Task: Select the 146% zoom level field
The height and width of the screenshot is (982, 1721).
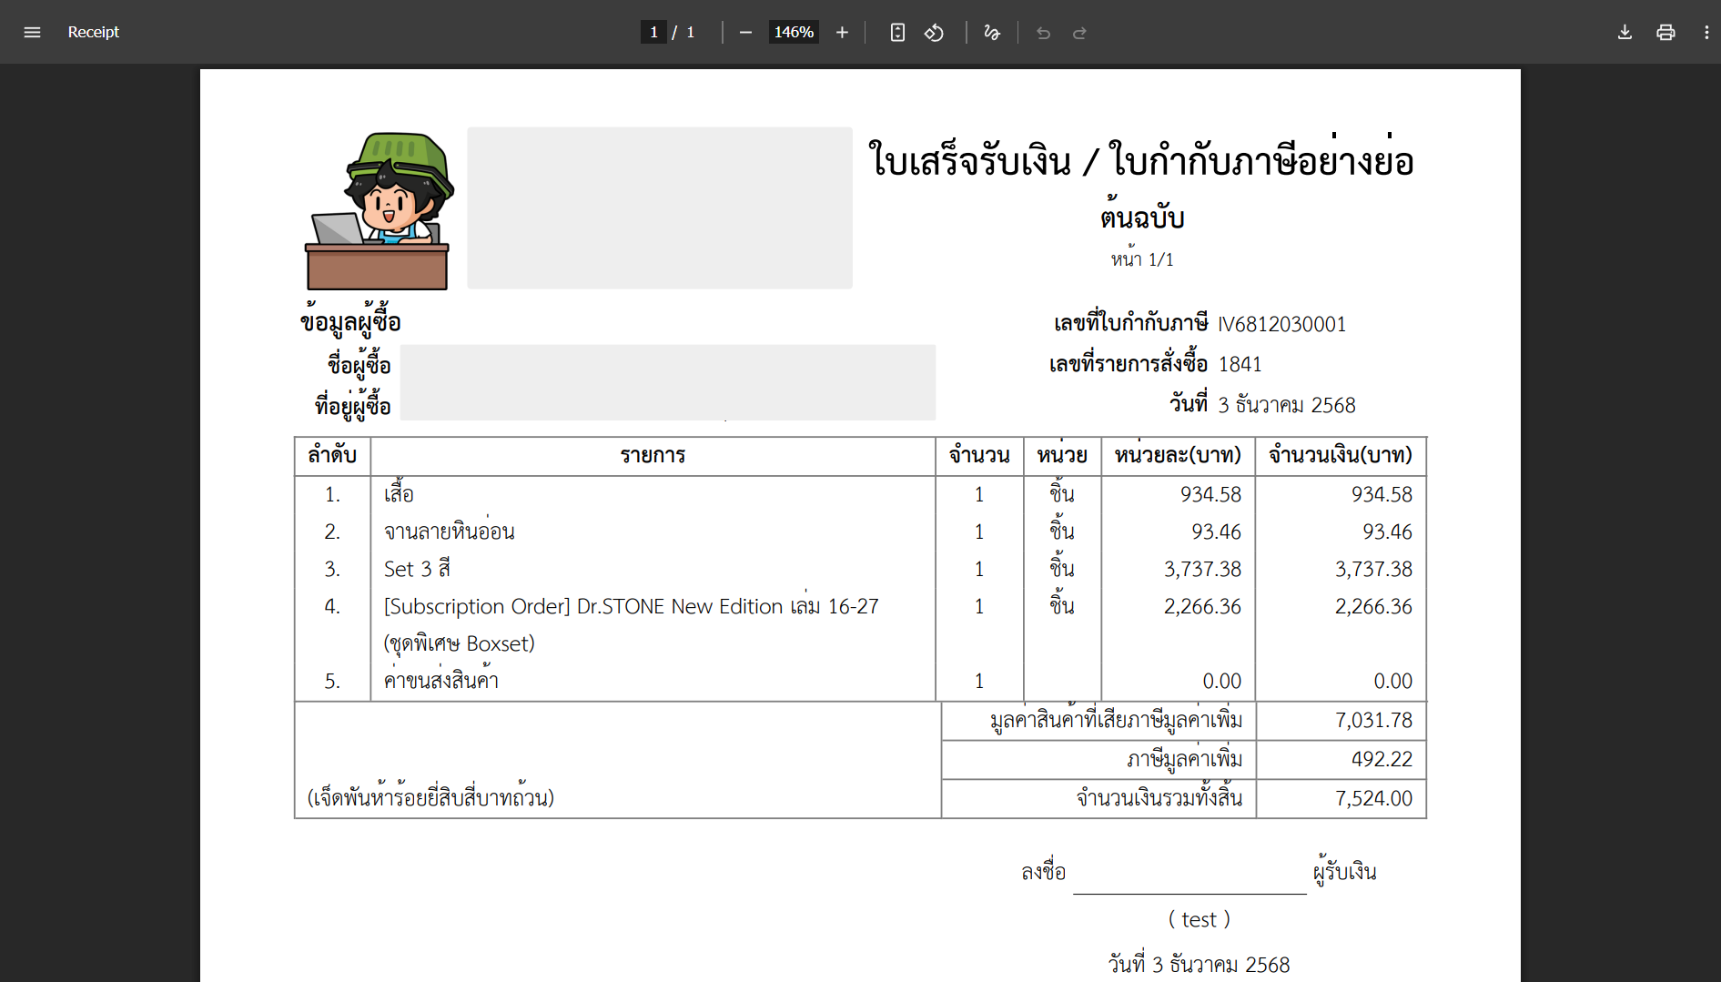Action: pyautogui.click(x=793, y=32)
